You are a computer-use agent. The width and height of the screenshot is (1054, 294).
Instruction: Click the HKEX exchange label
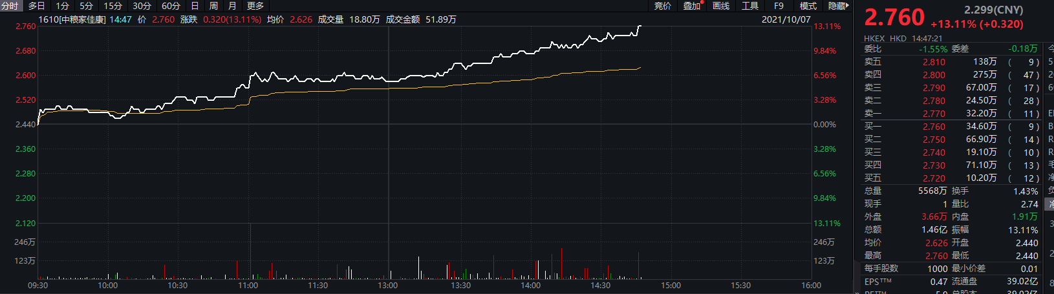[x=874, y=39]
